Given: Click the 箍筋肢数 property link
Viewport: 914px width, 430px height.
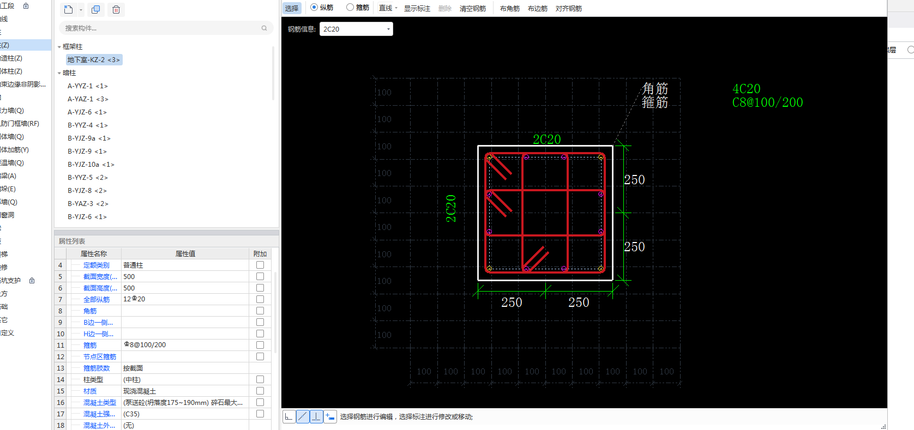Looking at the screenshot, I should 97,368.
